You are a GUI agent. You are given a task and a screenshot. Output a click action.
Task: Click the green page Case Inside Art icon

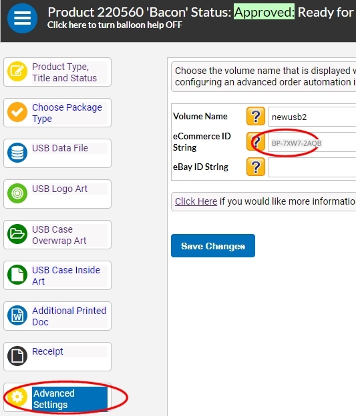[17, 275]
